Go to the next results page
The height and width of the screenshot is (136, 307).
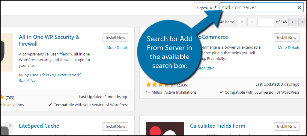point(293,22)
